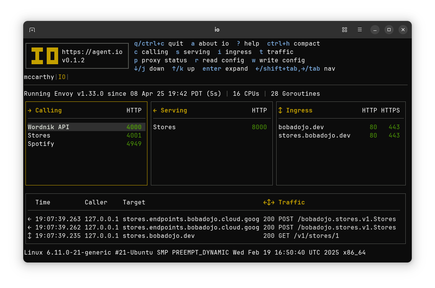Click the Ingress up-down arrow icon

tap(280, 111)
